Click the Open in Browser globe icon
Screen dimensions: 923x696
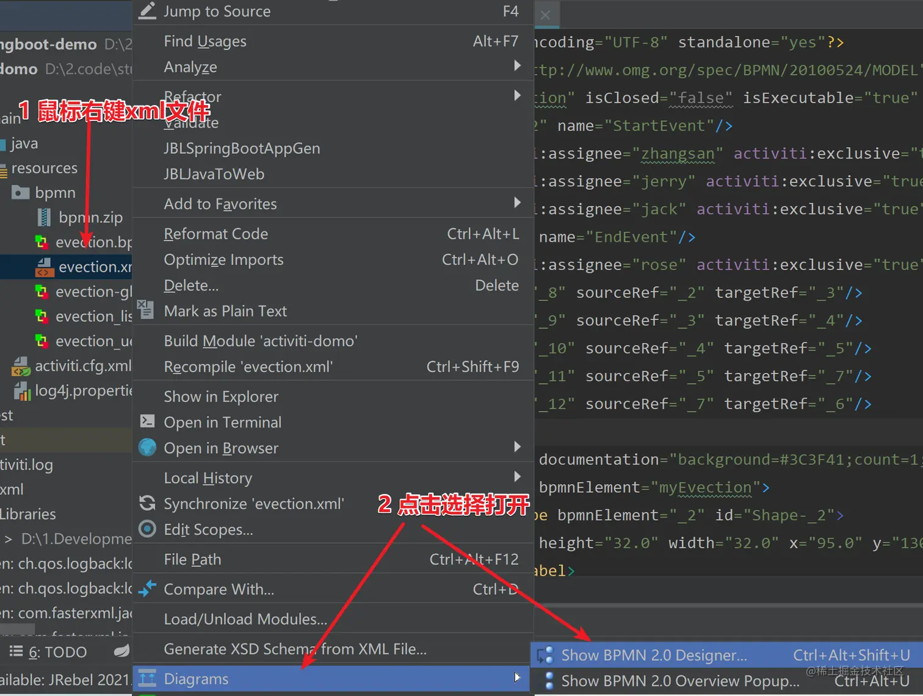click(147, 448)
